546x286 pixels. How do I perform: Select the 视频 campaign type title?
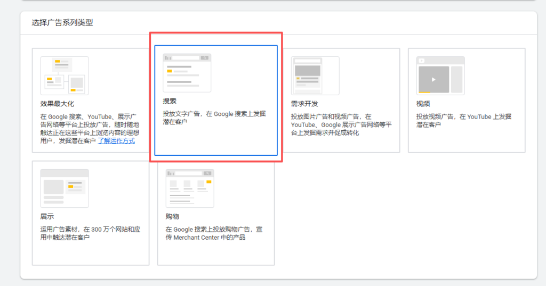(x=423, y=104)
